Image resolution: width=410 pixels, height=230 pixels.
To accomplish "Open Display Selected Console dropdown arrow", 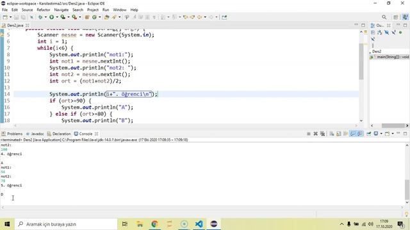I will (381, 134).
